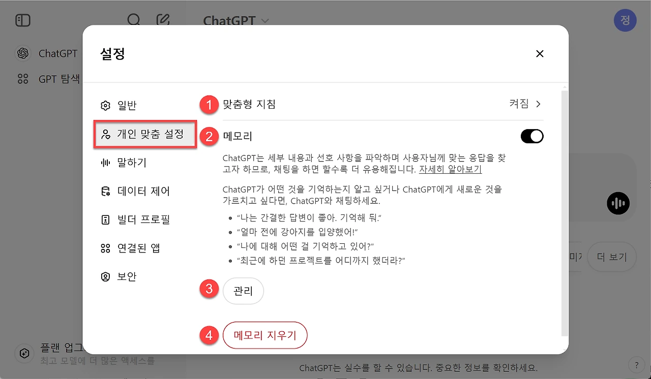The height and width of the screenshot is (379, 651).
Task: Follow the 자세히 알아보기 link
Action: 451,169
